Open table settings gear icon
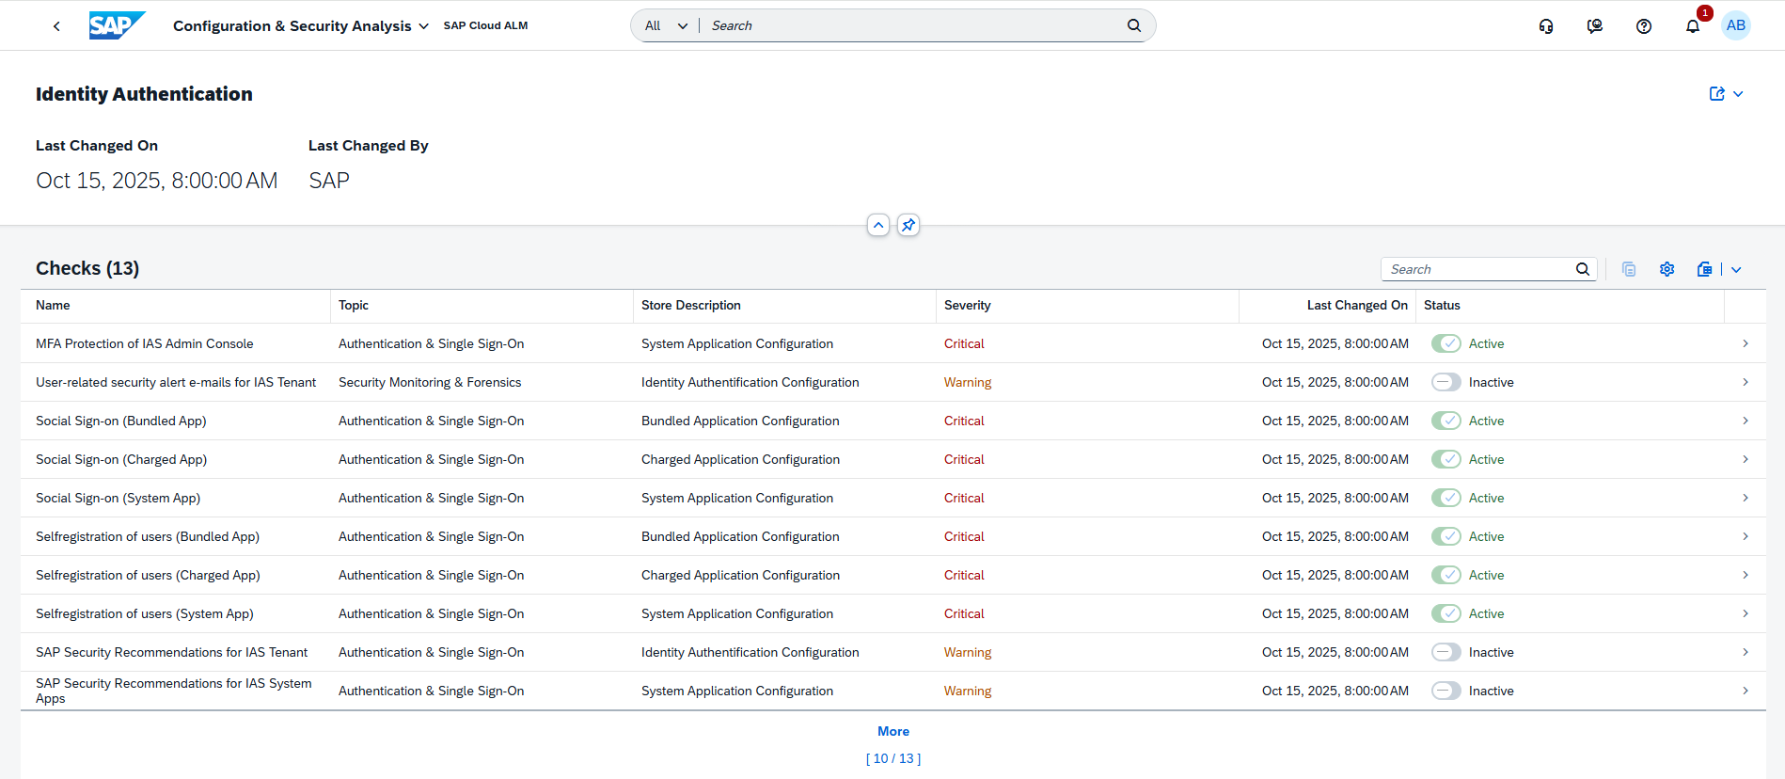 pos(1667,269)
